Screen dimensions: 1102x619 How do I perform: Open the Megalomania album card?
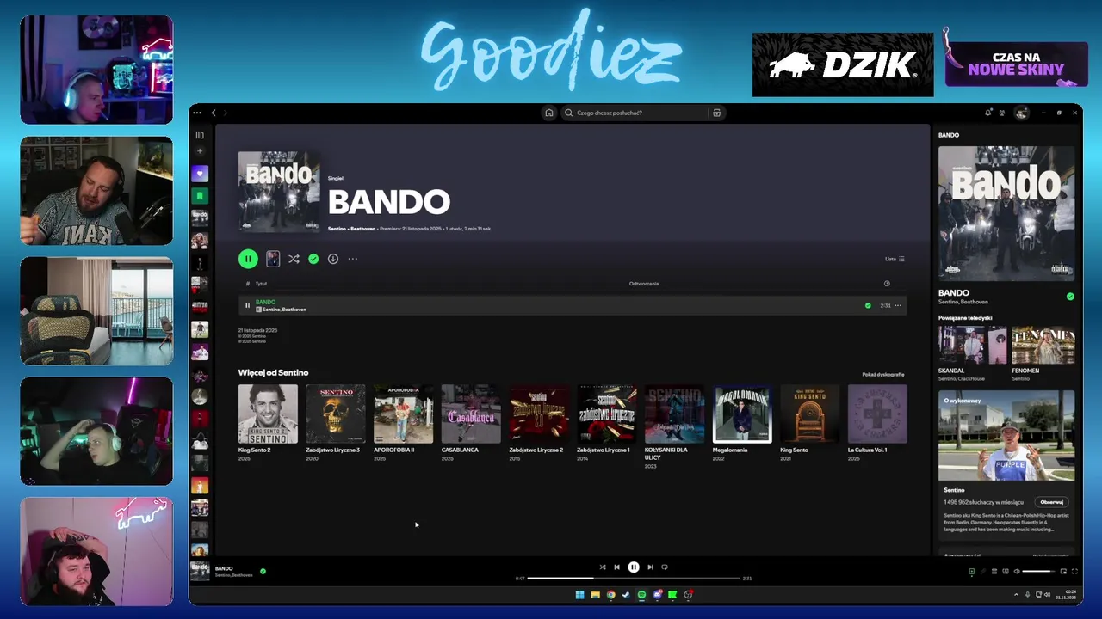pyautogui.click(x=742, y=424)
